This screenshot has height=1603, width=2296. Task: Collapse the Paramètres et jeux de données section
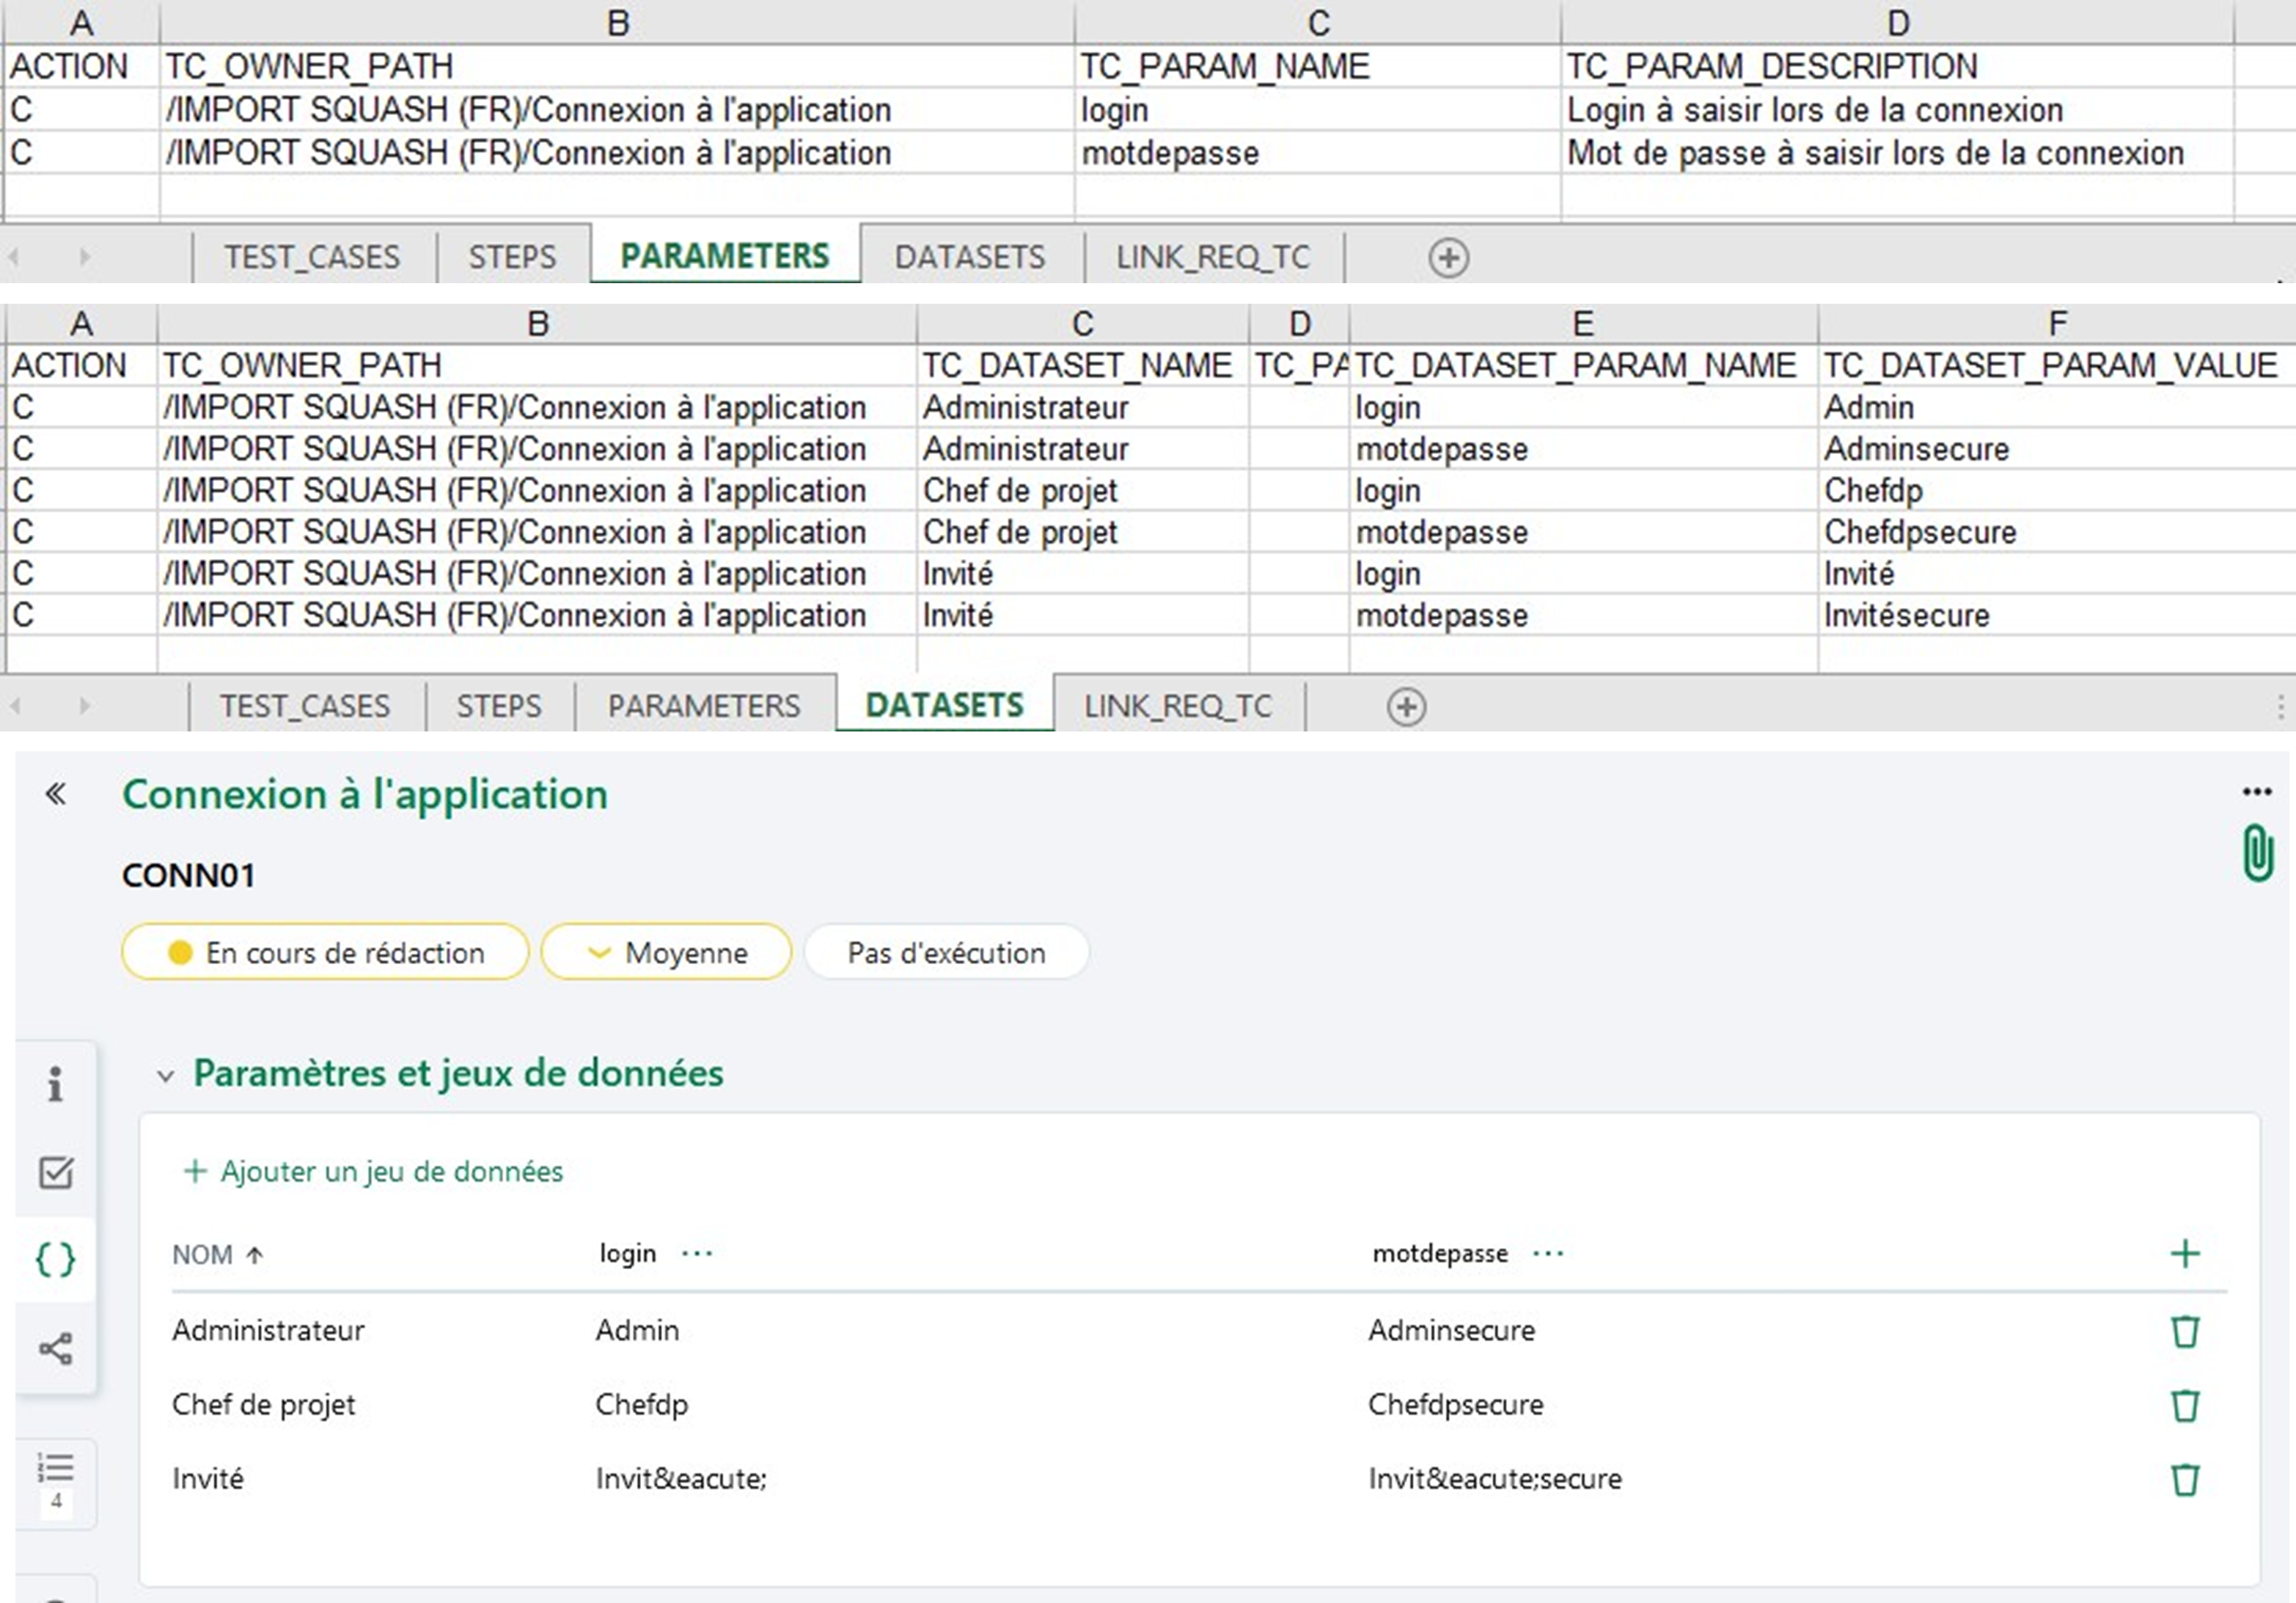pyautogui.click(x=166, y=1073)
